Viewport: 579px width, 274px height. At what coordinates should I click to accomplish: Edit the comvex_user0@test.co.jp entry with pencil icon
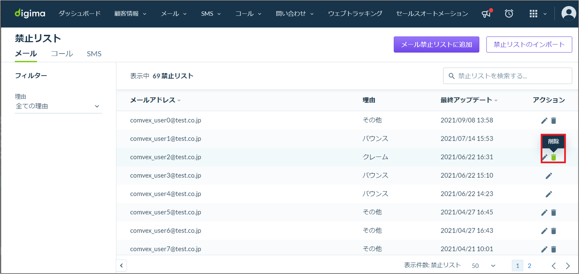[544, 121]
